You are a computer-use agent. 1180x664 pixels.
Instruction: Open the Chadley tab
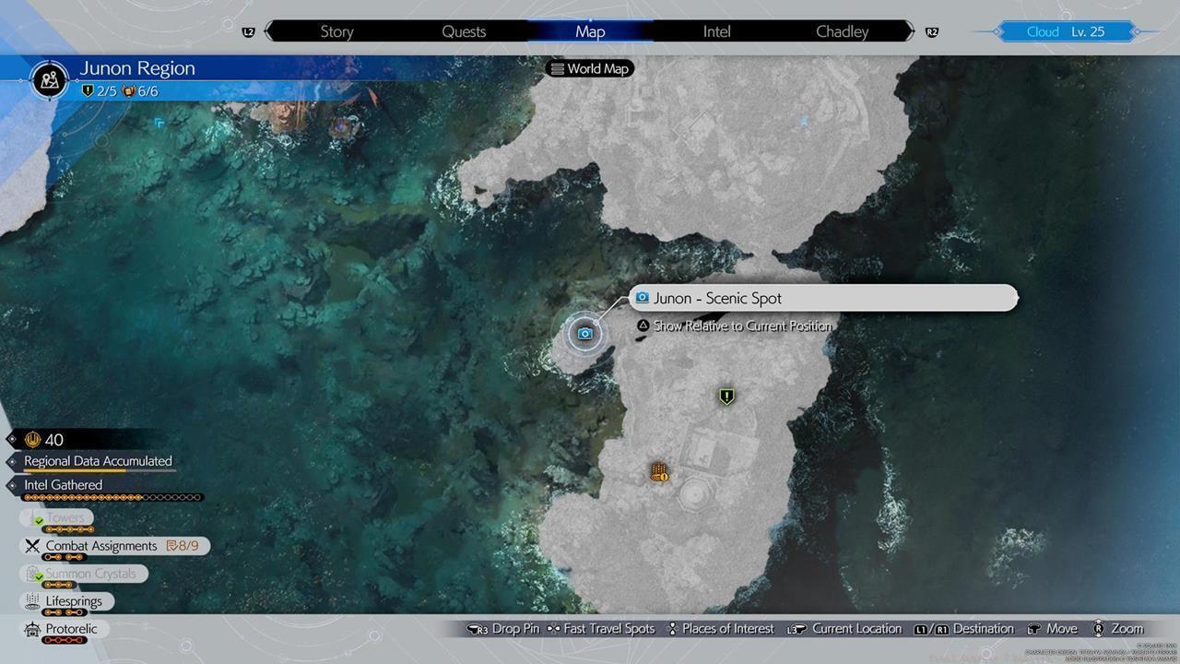pos(842,31)
